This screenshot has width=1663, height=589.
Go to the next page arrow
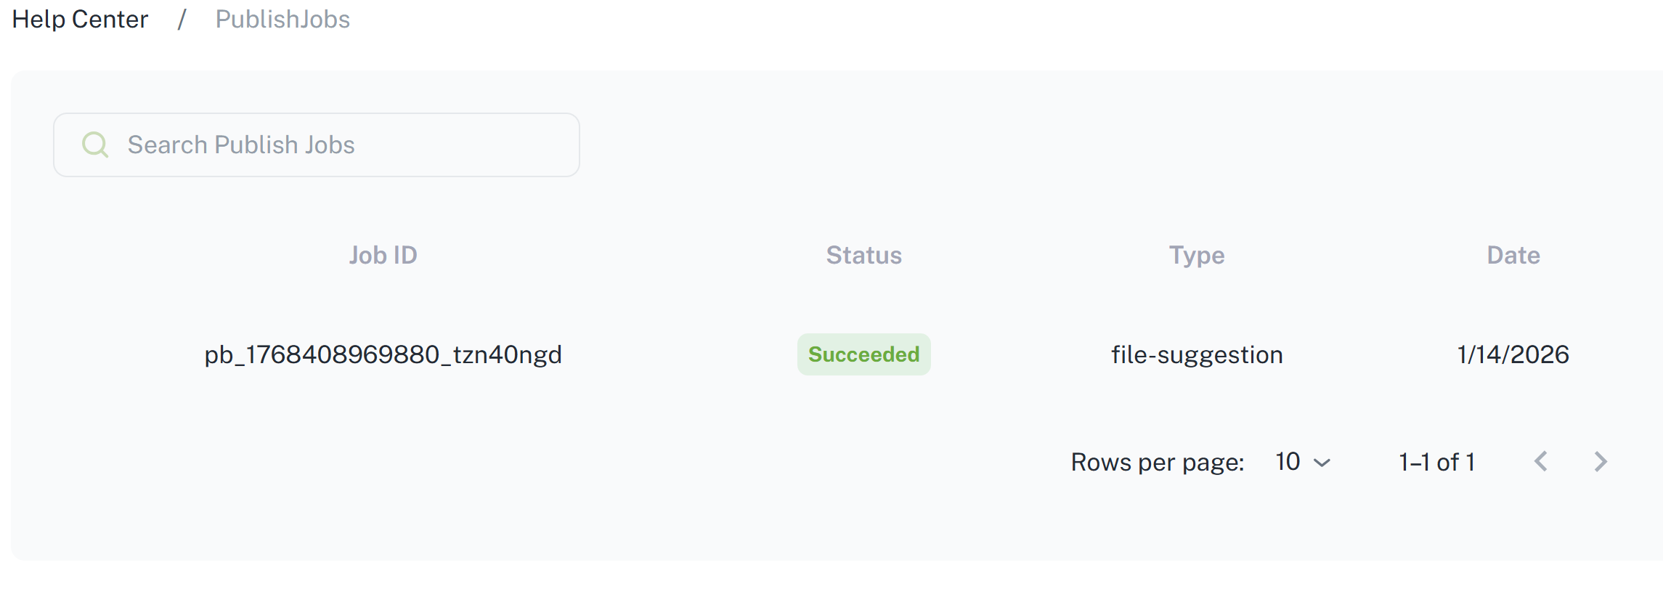point(1601,461)
